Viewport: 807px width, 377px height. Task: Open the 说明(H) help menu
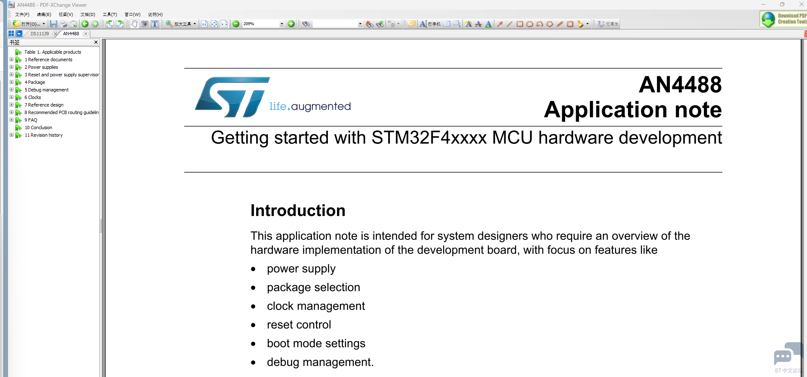[x=155, y=14]
